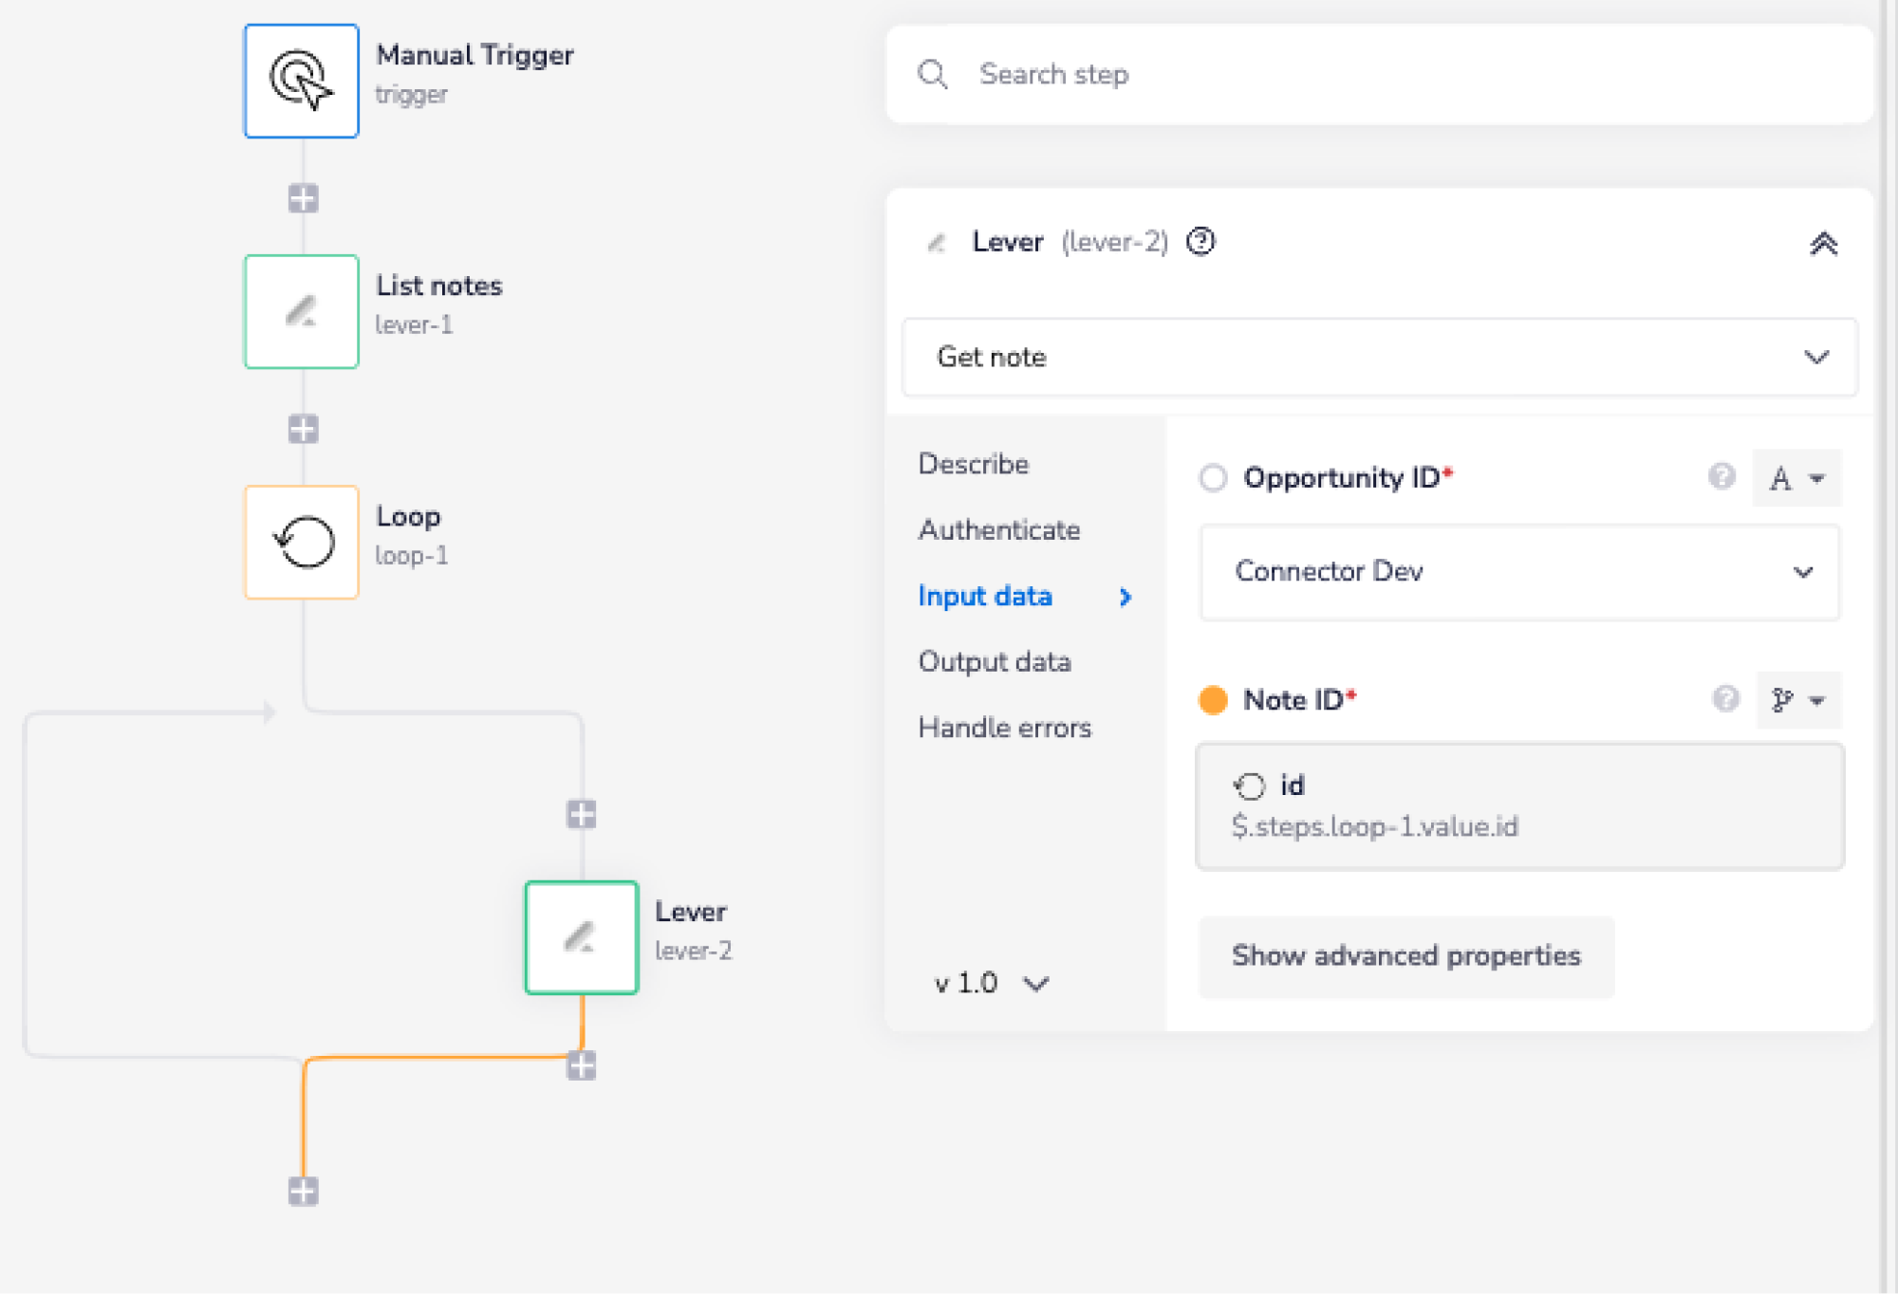
Task: Open the Connector Dev dropdown
Action: pos(1518,572)
